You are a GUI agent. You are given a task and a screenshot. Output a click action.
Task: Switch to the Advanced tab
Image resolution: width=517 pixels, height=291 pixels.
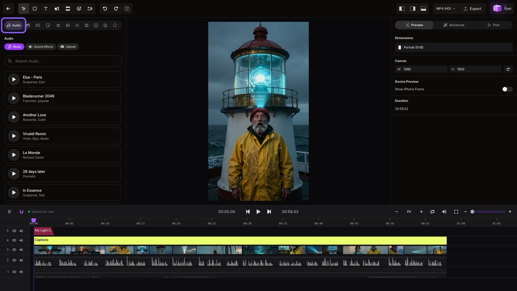(x=454, y=25)
